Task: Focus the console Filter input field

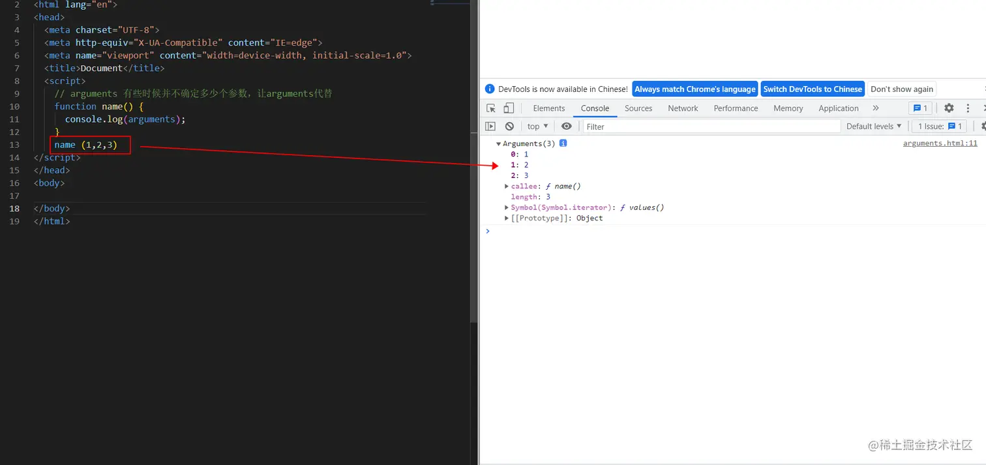Action: point(711,127)
